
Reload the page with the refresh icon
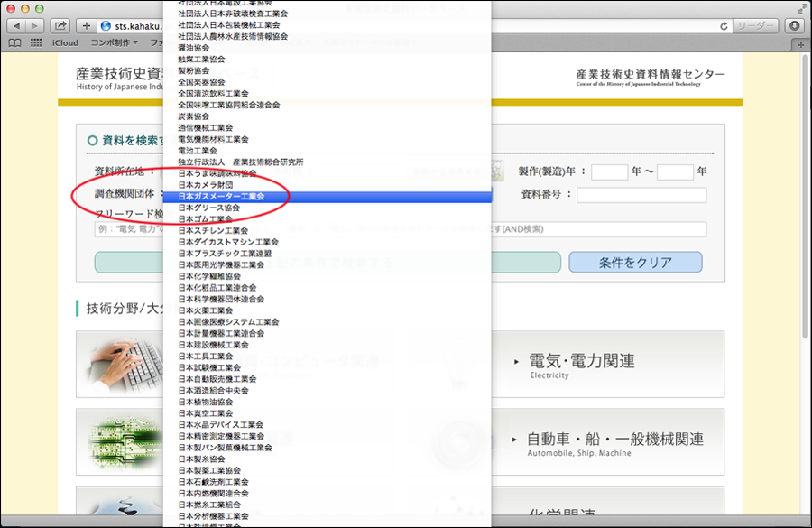(x=724, y=26)
